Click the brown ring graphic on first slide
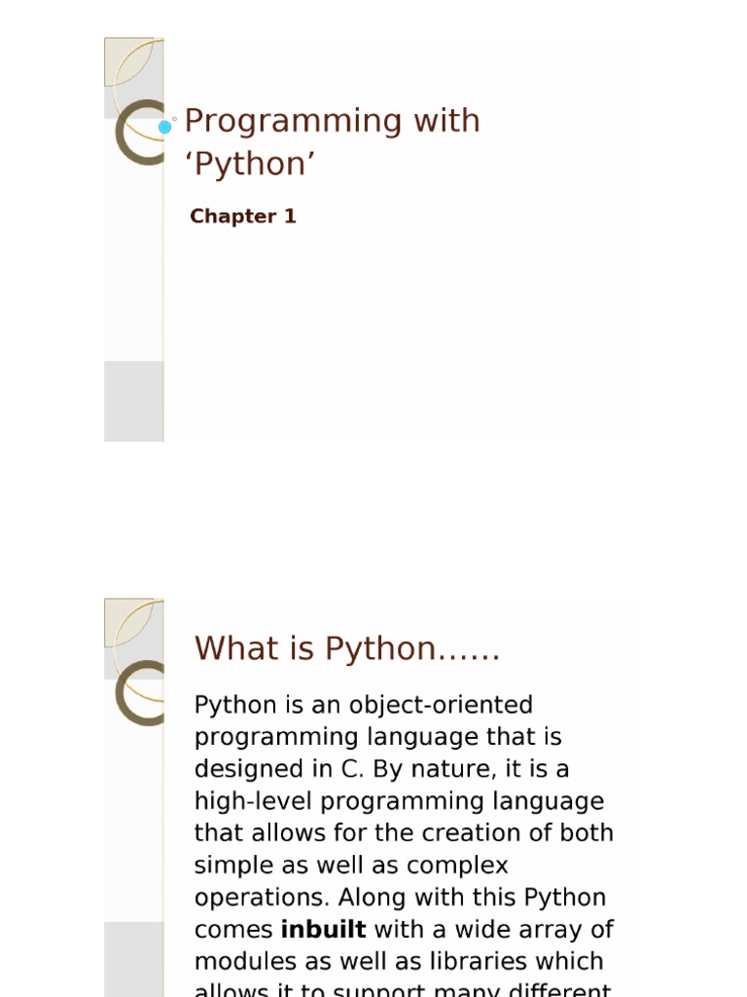The image size is (747, 997). click(x=123, y=133)
